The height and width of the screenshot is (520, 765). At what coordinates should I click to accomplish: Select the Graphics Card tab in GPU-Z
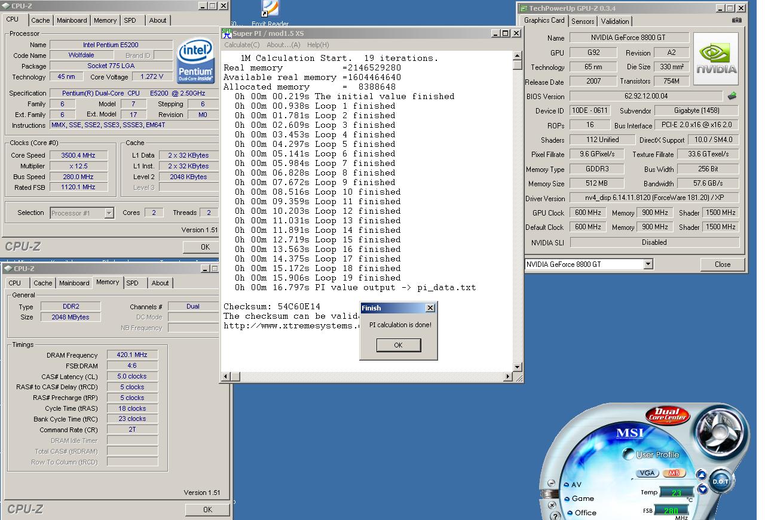(x=544, y=20)
